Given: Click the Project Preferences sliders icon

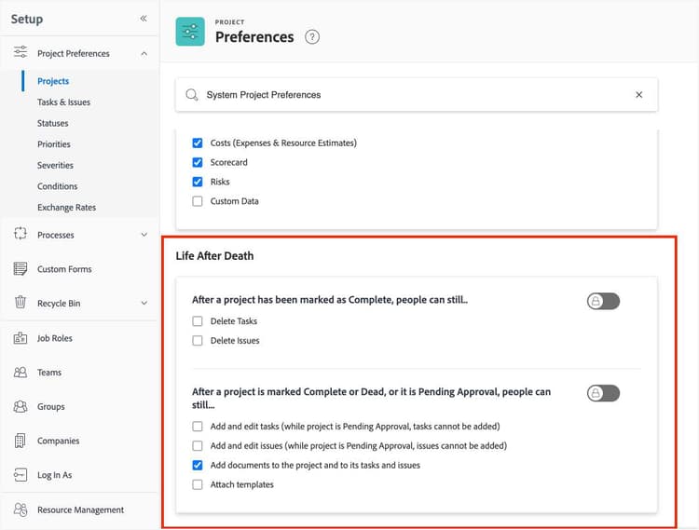Looking at the screenshot, I should point(21,53).
